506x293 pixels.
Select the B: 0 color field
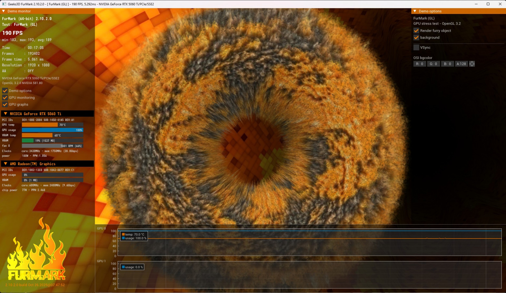pyautogui.click(x=447, y=64)
